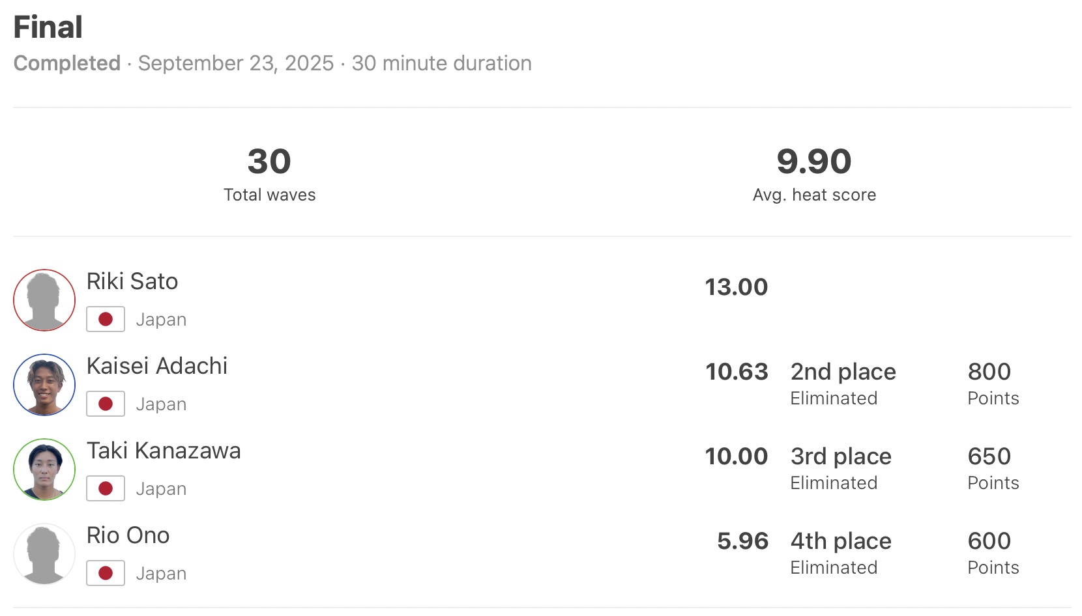Click the Japan flag under Kaisei Adachi
The height and width of the screenshot is (616, 1082).
pos(106,404)
